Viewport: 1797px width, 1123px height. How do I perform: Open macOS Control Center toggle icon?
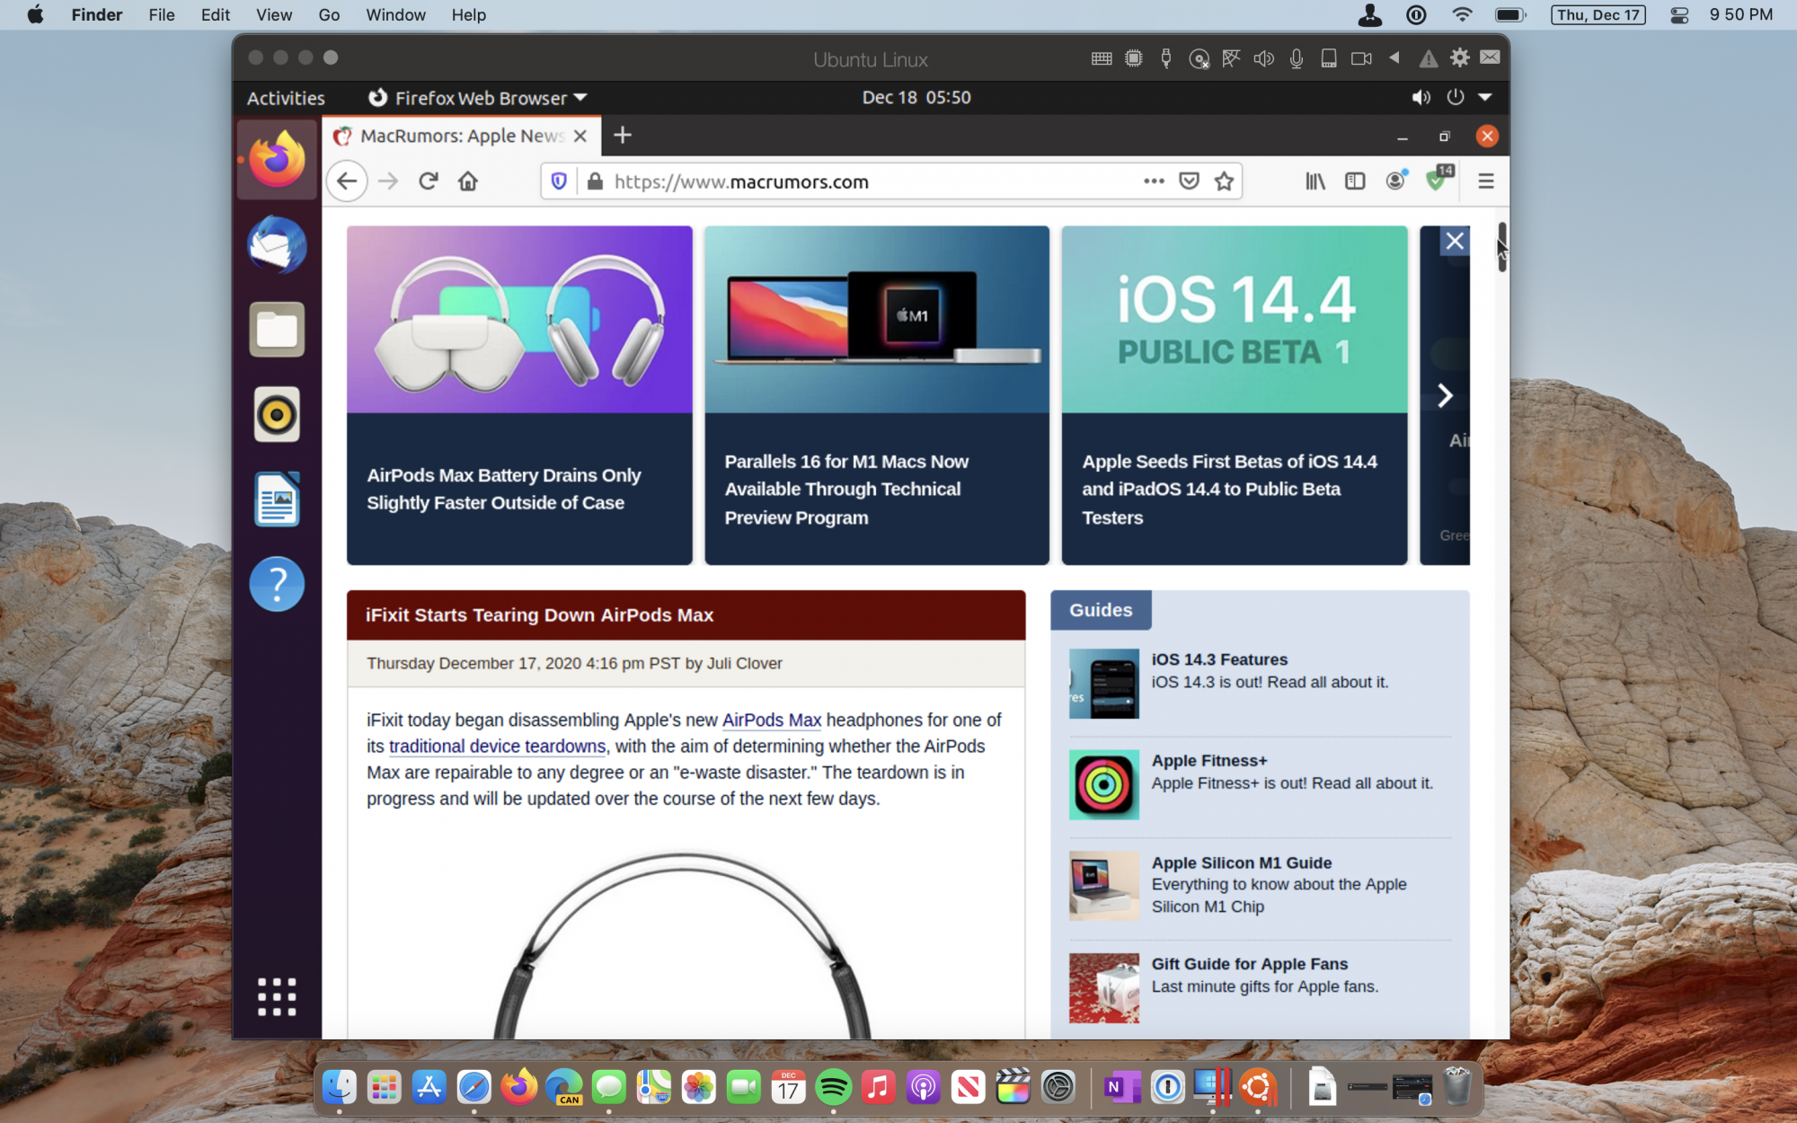coord(1678,14)
